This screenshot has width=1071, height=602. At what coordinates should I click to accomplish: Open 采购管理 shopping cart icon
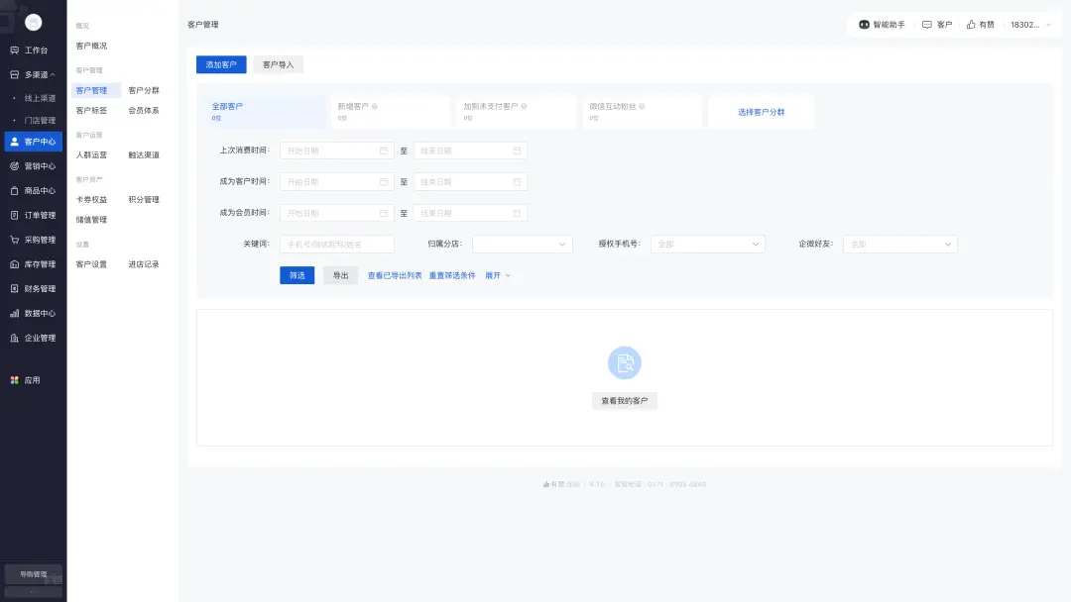(15, 240)
